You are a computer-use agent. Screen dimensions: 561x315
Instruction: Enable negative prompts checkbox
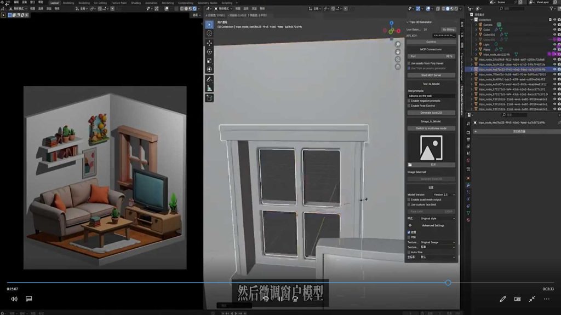tap(409, 101)
